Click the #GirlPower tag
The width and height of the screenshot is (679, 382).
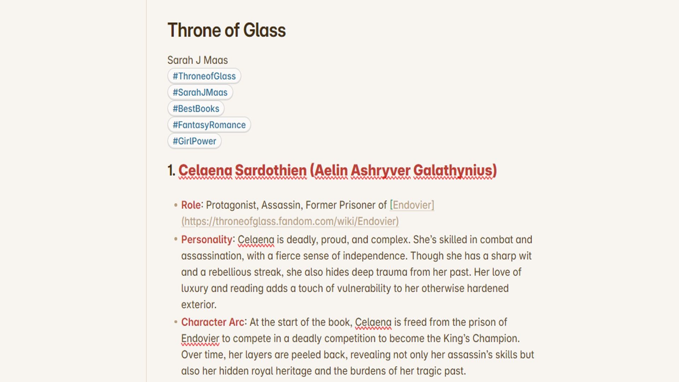194,141
